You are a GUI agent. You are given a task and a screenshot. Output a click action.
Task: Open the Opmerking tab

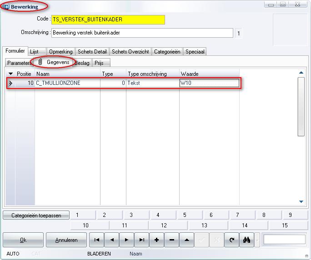click(60, 52)
